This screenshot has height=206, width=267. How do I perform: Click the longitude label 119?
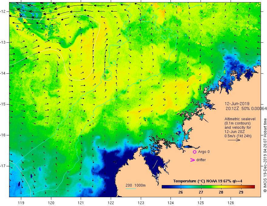click(21, 203)
